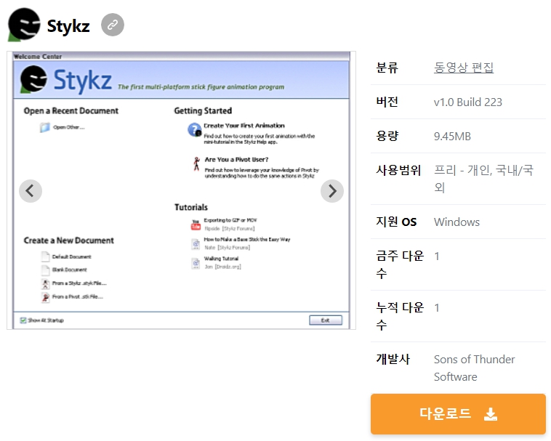Click the 개발사 label

393,359
